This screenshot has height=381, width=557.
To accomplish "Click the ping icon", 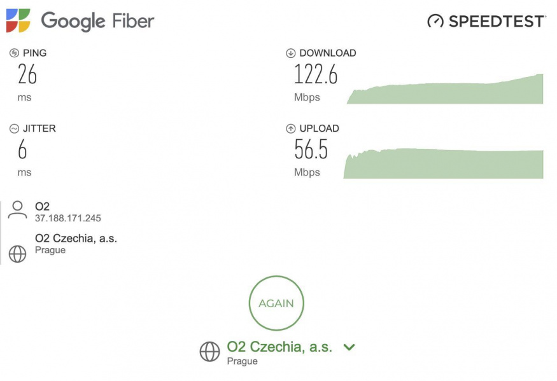I will tap(15, 53).
